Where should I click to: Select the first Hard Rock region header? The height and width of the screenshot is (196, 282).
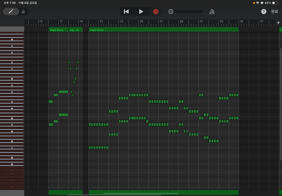point(59,30)
